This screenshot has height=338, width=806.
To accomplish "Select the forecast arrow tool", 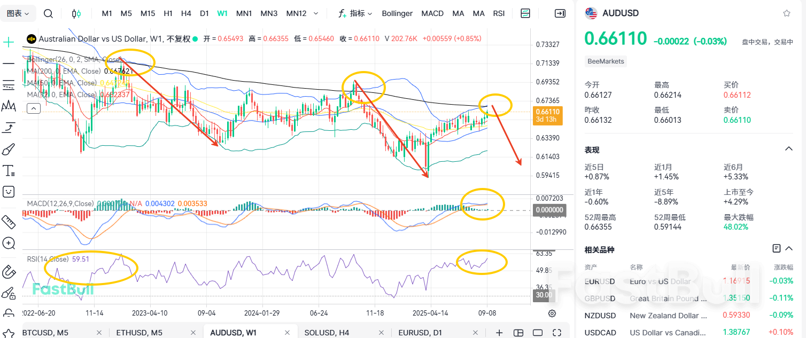I will (x=9, y=128).
